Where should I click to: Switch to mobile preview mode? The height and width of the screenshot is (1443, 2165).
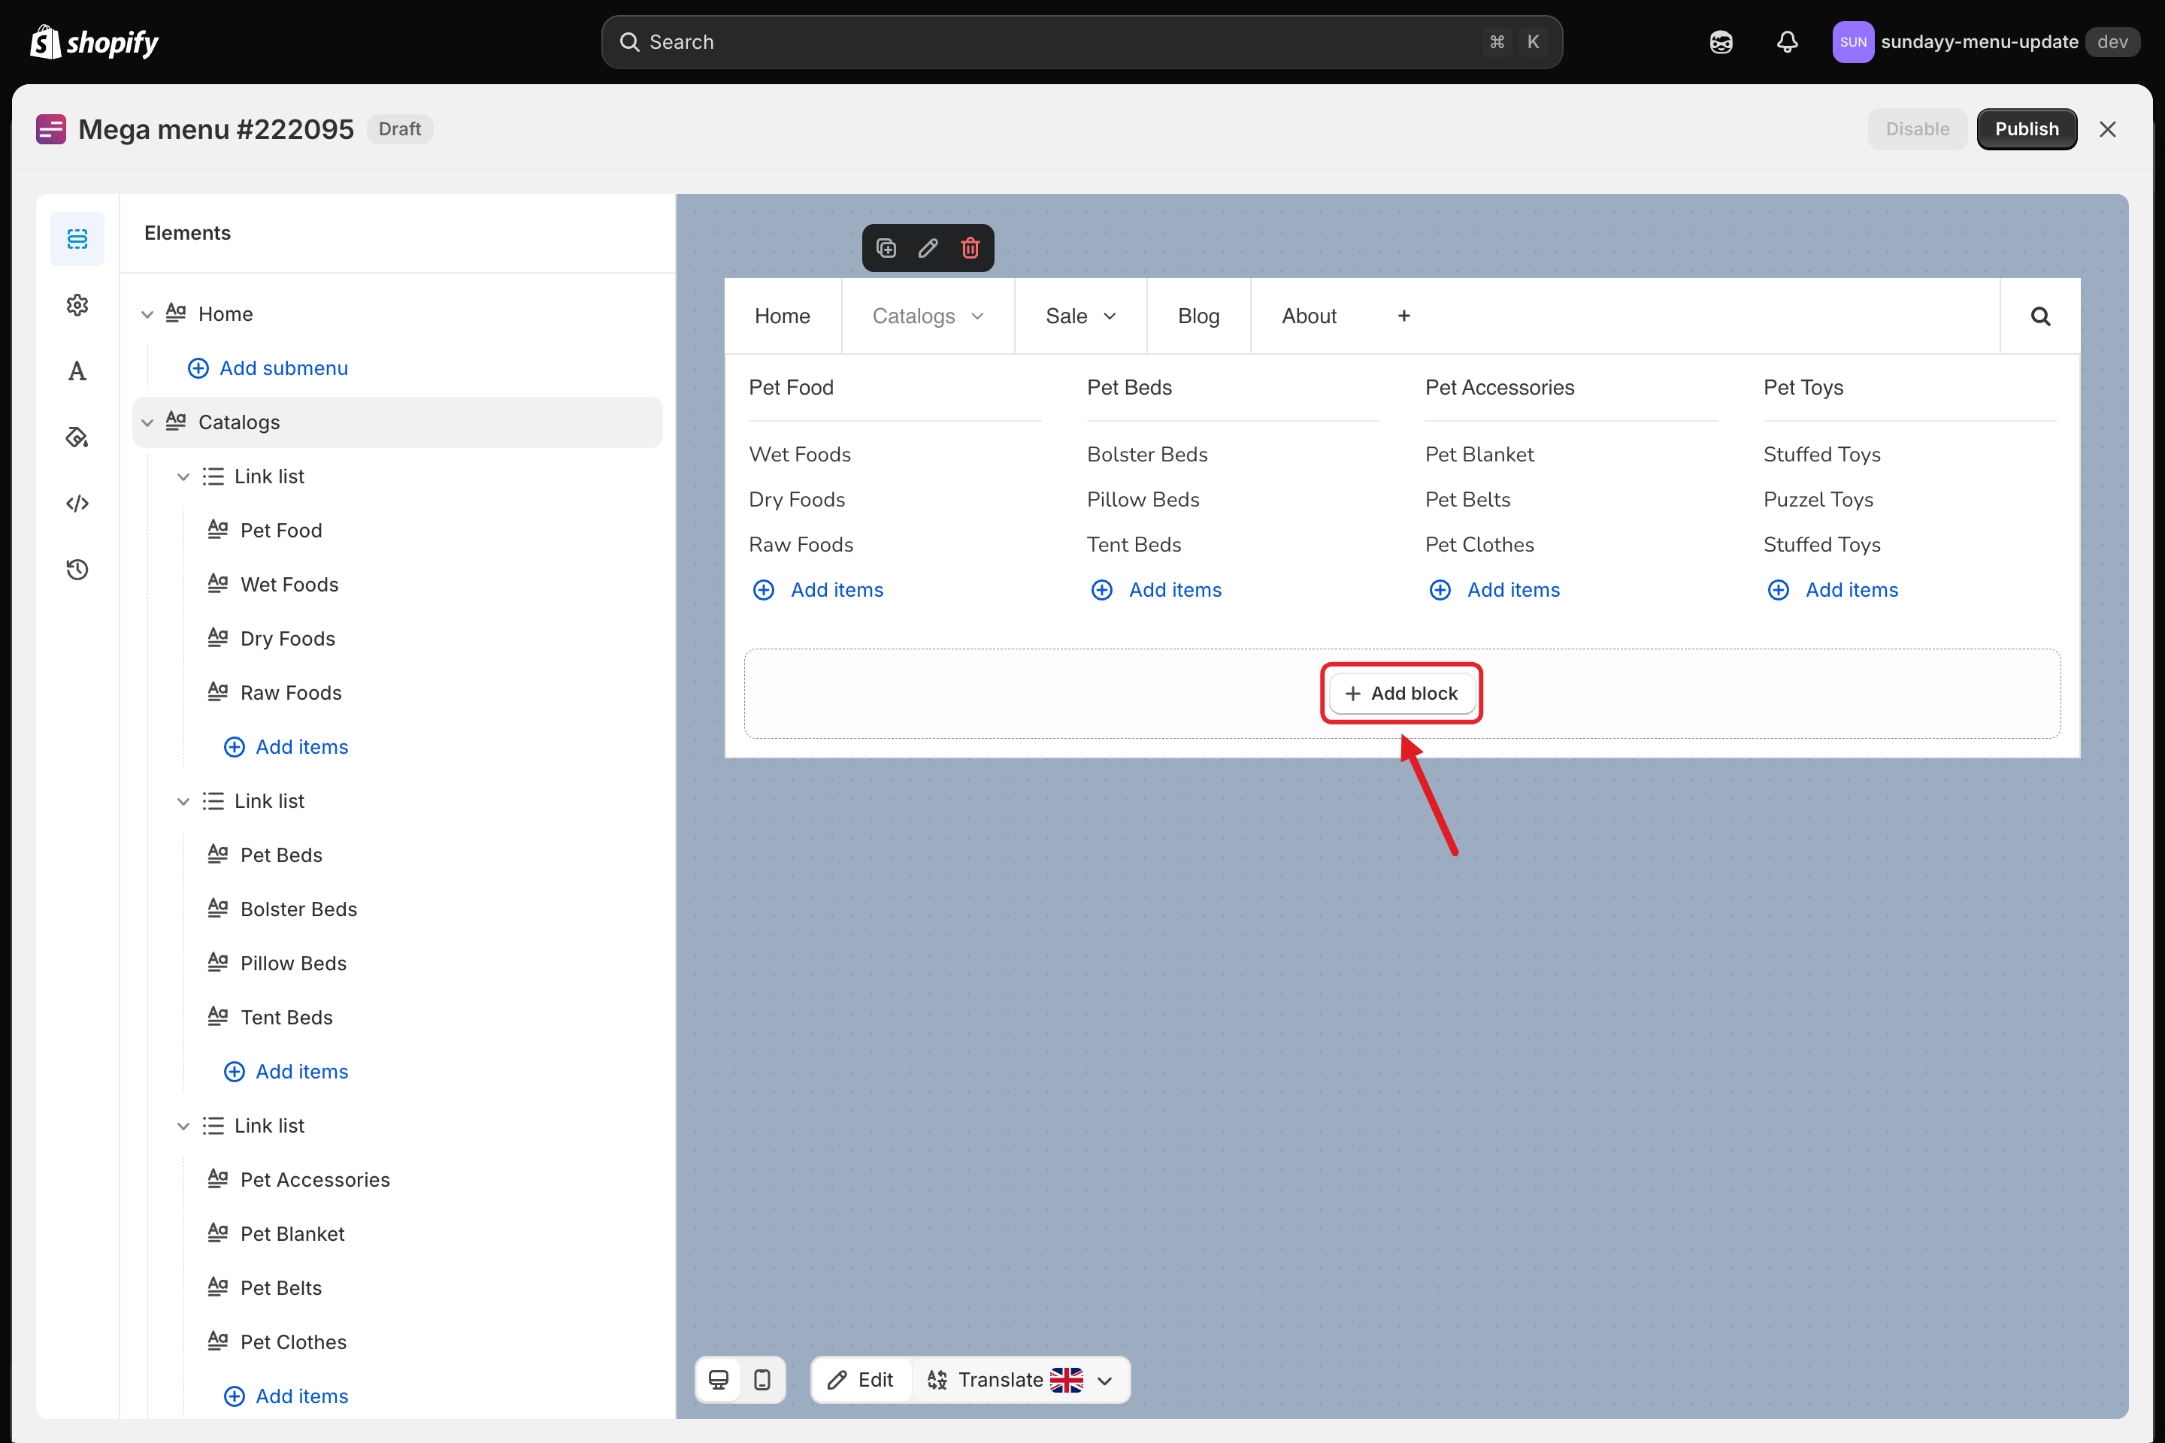coord(762,1380)
